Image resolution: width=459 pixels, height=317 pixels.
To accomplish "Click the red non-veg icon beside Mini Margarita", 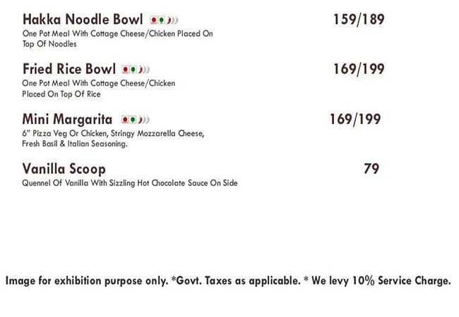I will [125, 120].
